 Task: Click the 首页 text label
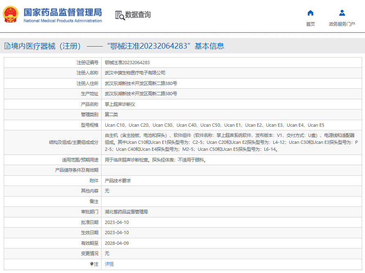310,24
